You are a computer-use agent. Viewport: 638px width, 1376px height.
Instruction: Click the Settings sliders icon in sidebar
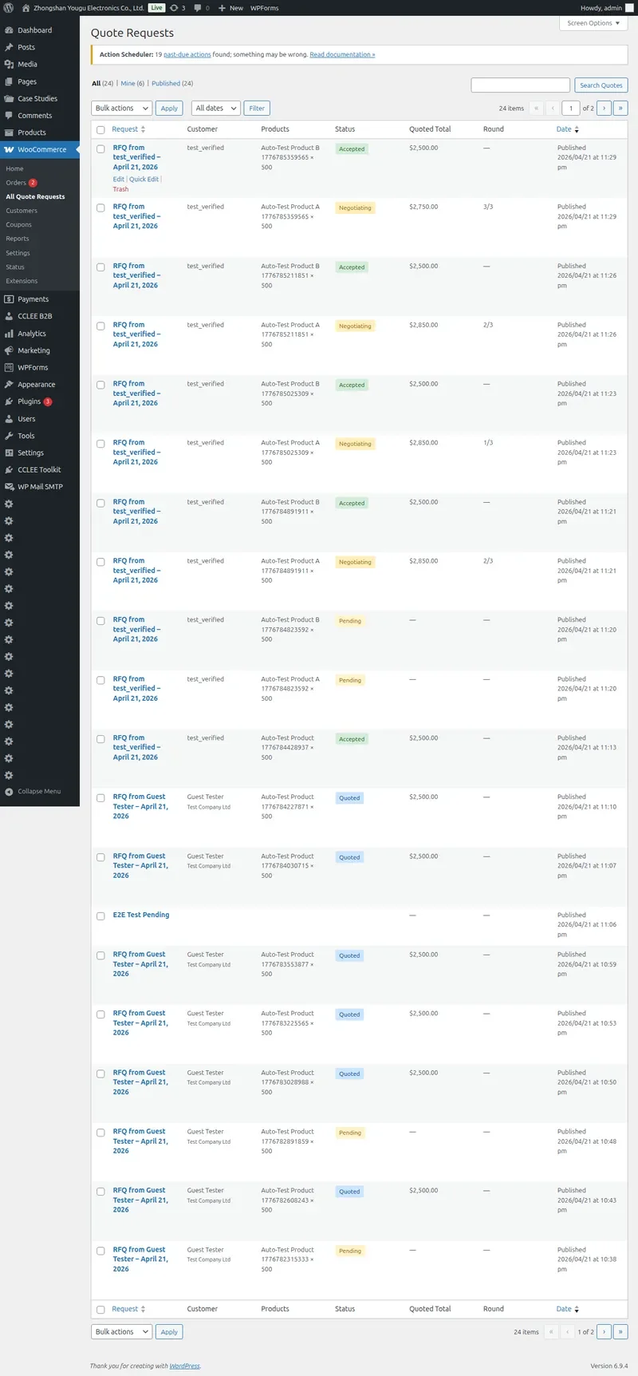(x=9, y=453)
